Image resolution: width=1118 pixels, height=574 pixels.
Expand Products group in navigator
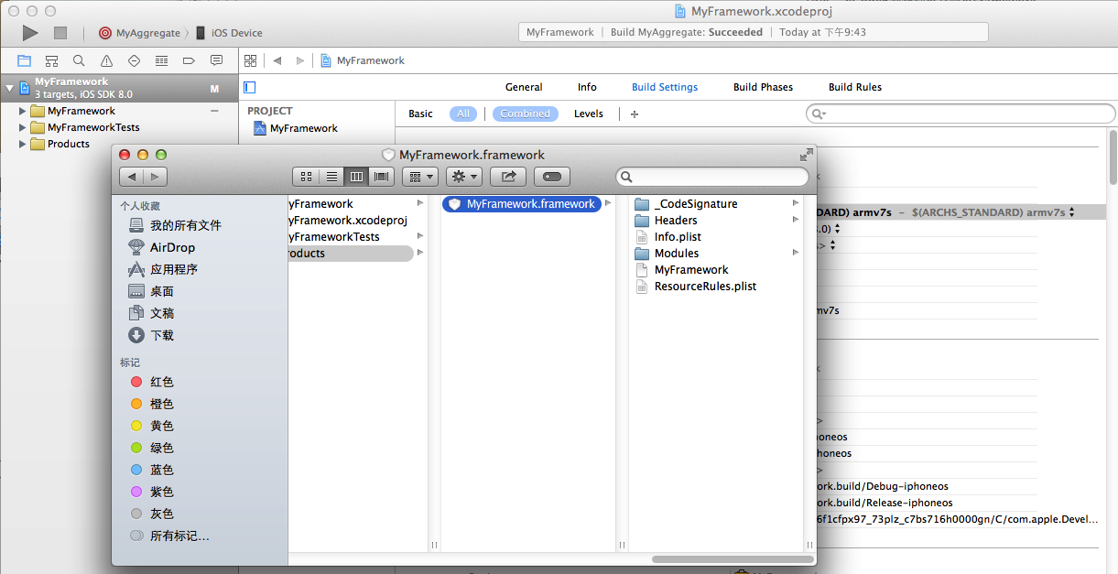coord(23,144)
